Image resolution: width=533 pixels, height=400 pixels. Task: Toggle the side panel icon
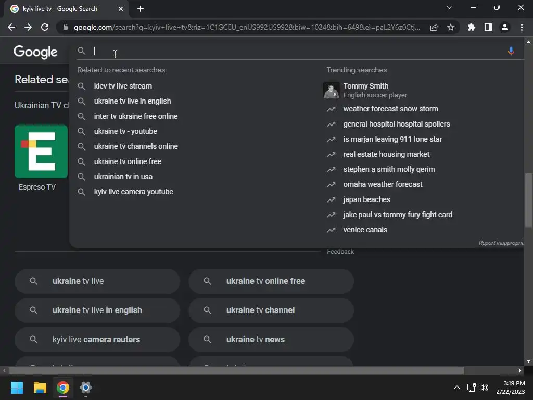tap(488, 27)
